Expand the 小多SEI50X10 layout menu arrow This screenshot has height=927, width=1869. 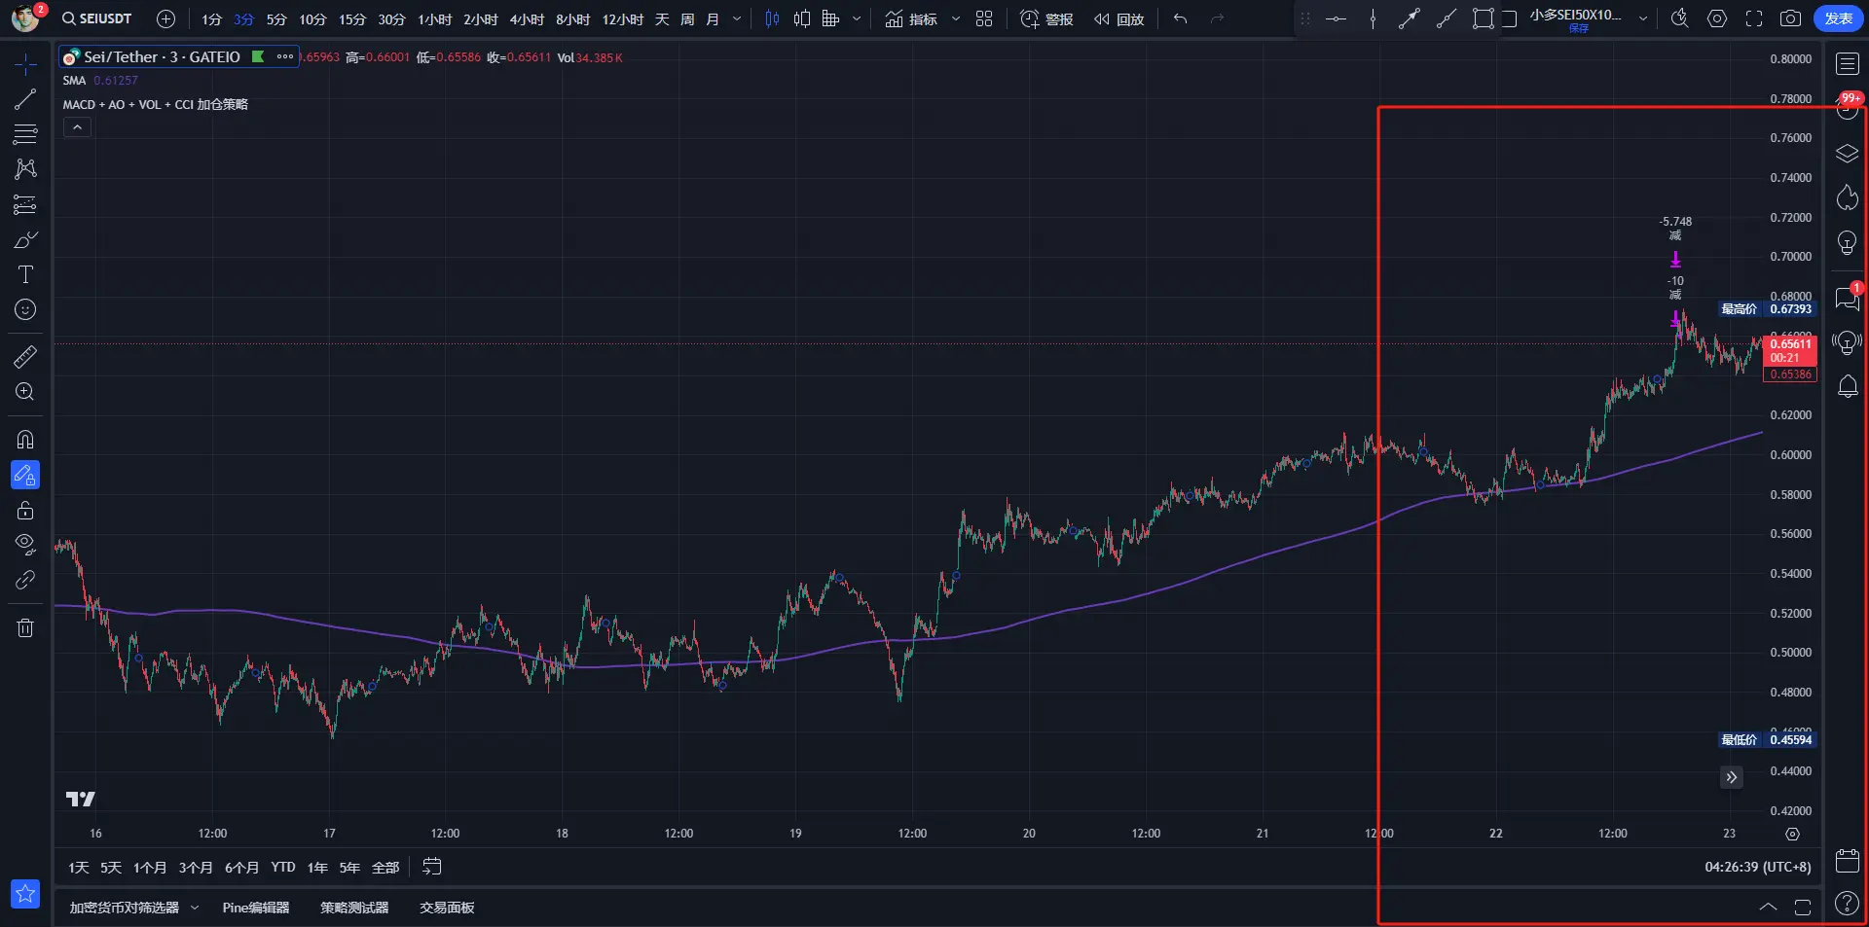pyautogui.click(x=1644, y=18)
